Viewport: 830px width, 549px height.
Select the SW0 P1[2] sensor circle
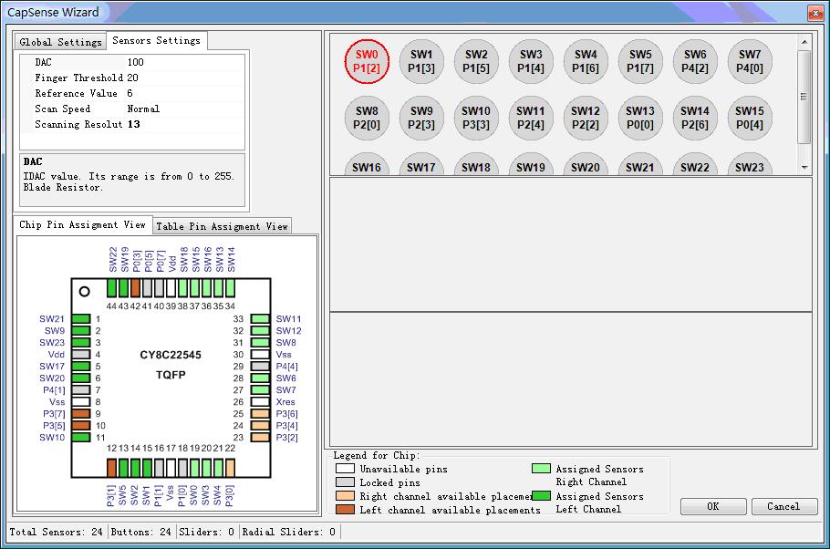[367, 61]
